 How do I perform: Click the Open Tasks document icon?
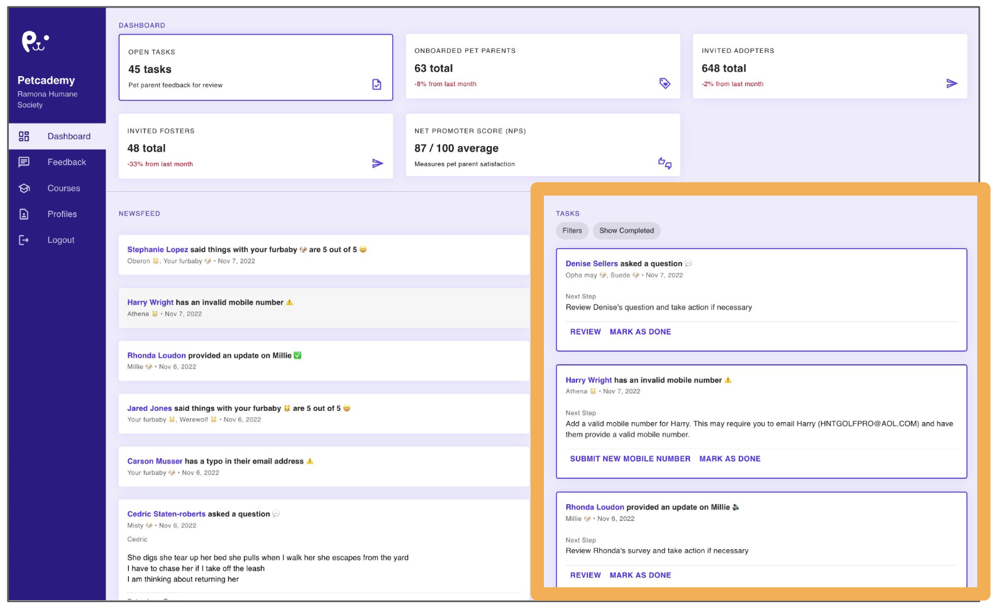[377, 84]
